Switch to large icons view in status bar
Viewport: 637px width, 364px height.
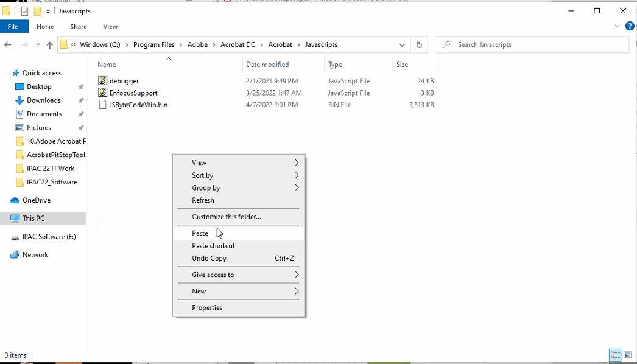628,355
